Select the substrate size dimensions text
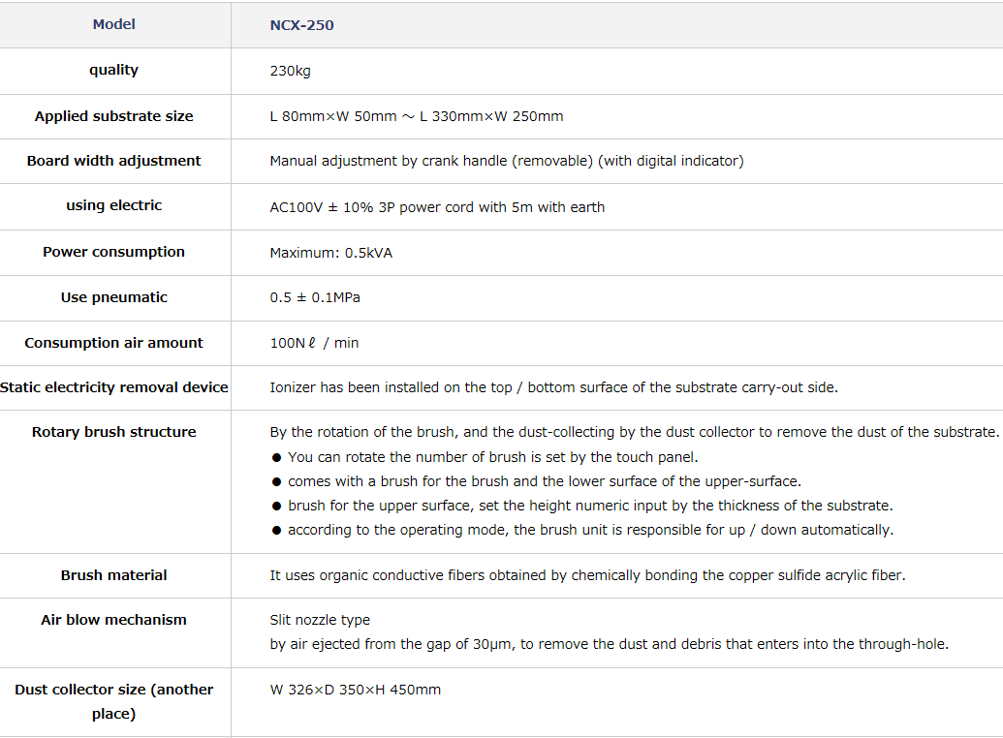The height and width of the screenshot is (738, 1003). click(x=417, y=116)
